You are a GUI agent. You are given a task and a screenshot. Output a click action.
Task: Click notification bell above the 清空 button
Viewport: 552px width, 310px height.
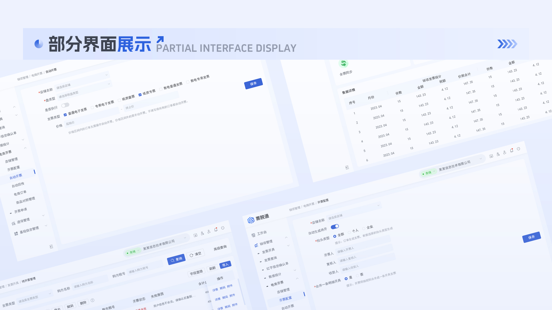(x=216, y=229)
